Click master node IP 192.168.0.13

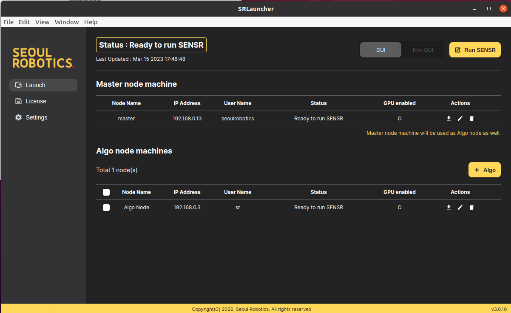coord(187,119)
